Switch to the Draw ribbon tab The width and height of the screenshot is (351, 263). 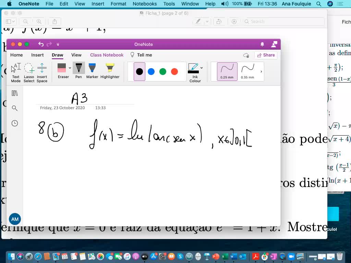pyautogui.click(x=58, y=55)
